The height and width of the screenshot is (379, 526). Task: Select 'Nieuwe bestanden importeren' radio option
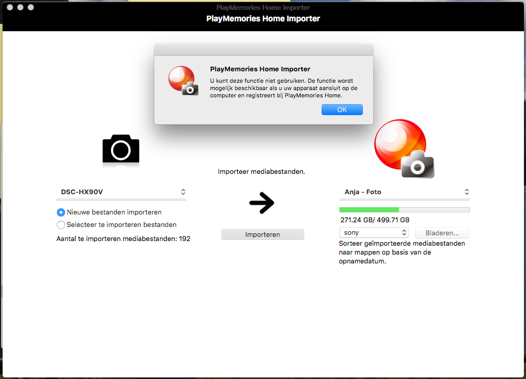pos(61,212)
